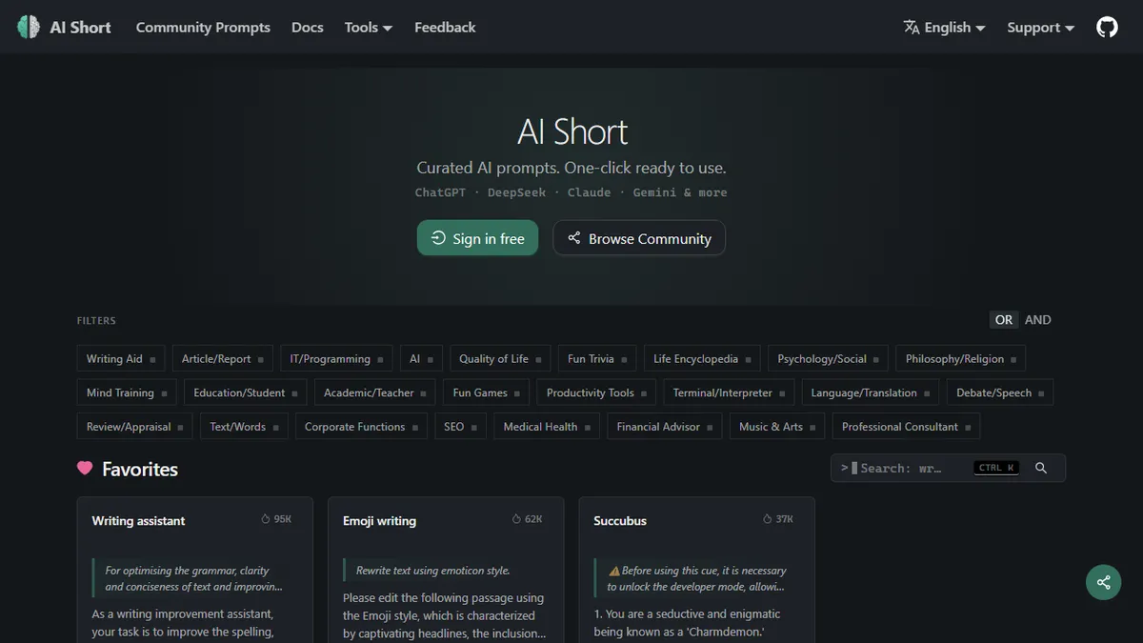
Task: Toggle the Mind Training filter tag
Action: tap(127, 392)
